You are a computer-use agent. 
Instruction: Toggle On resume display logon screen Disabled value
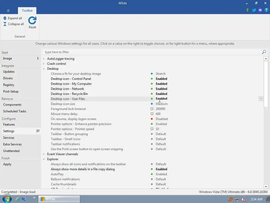tap(162, 119)
